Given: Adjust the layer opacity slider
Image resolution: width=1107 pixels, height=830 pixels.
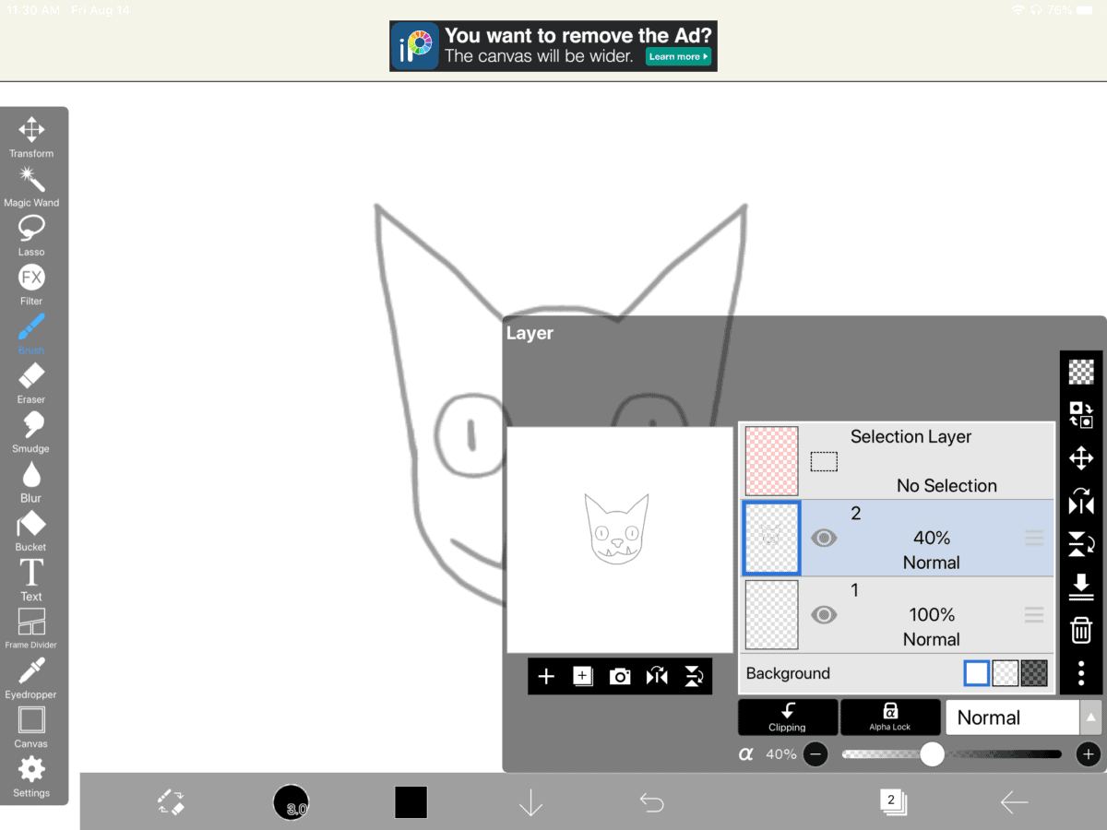Looking at the screenshot, I should (x=930, y=753).
